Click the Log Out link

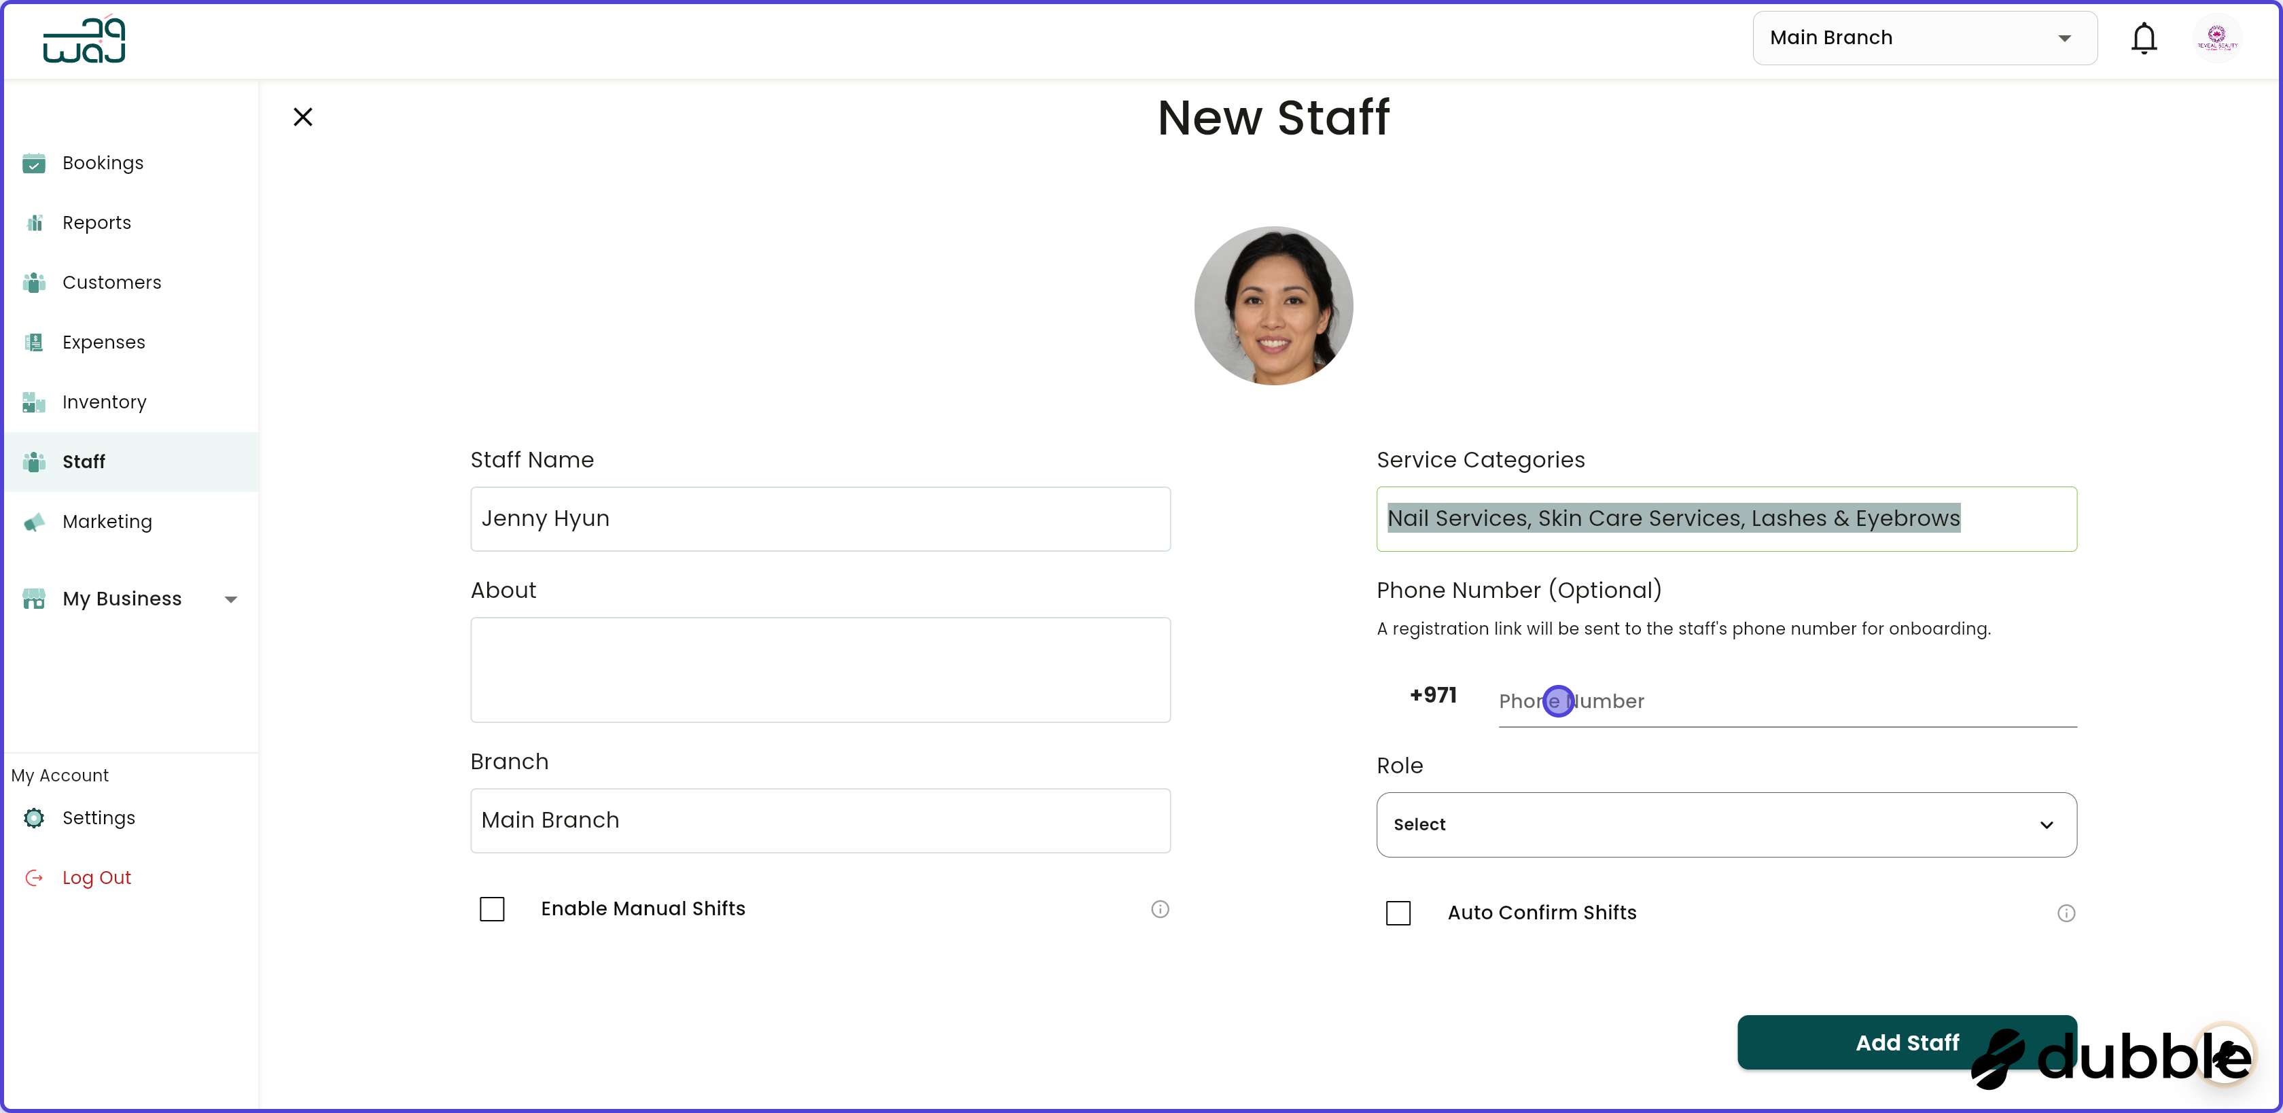[96, 877]
